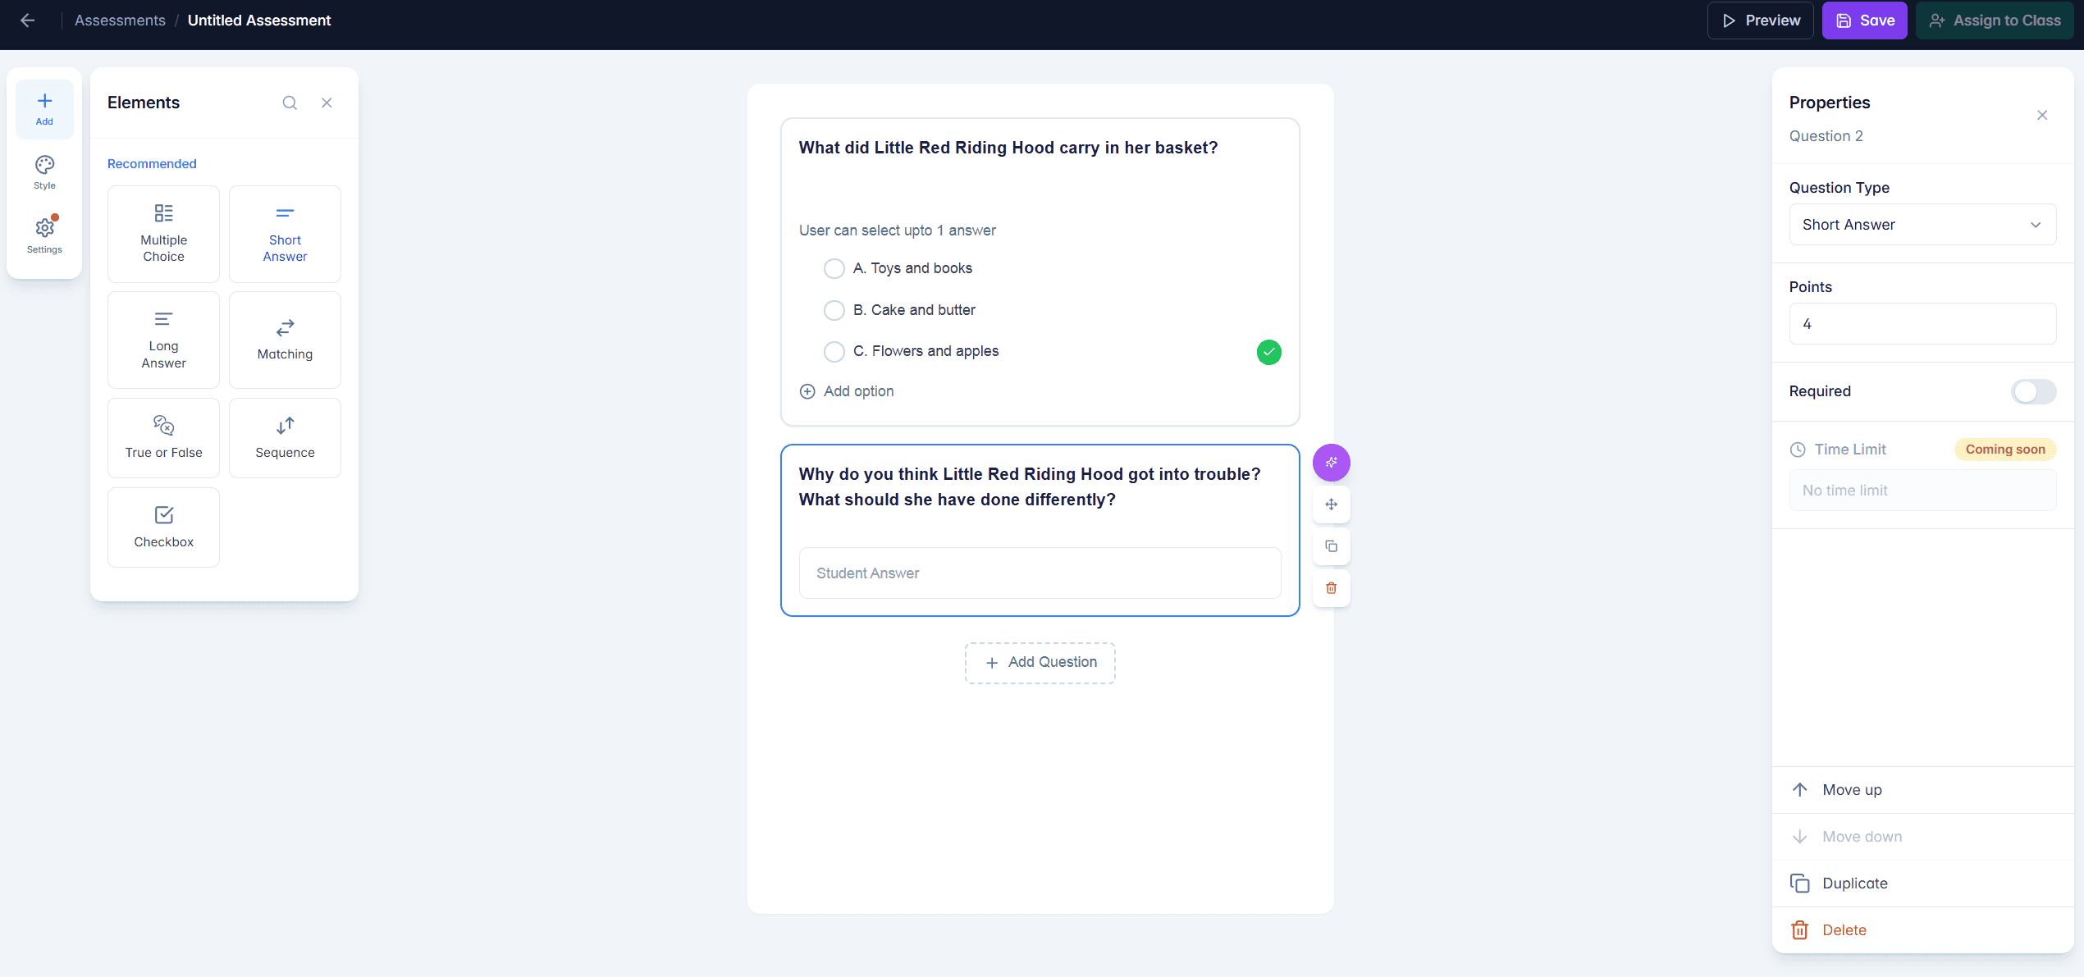
Task: Open the Assessments breadcrumb link
Action: (120, 20)
